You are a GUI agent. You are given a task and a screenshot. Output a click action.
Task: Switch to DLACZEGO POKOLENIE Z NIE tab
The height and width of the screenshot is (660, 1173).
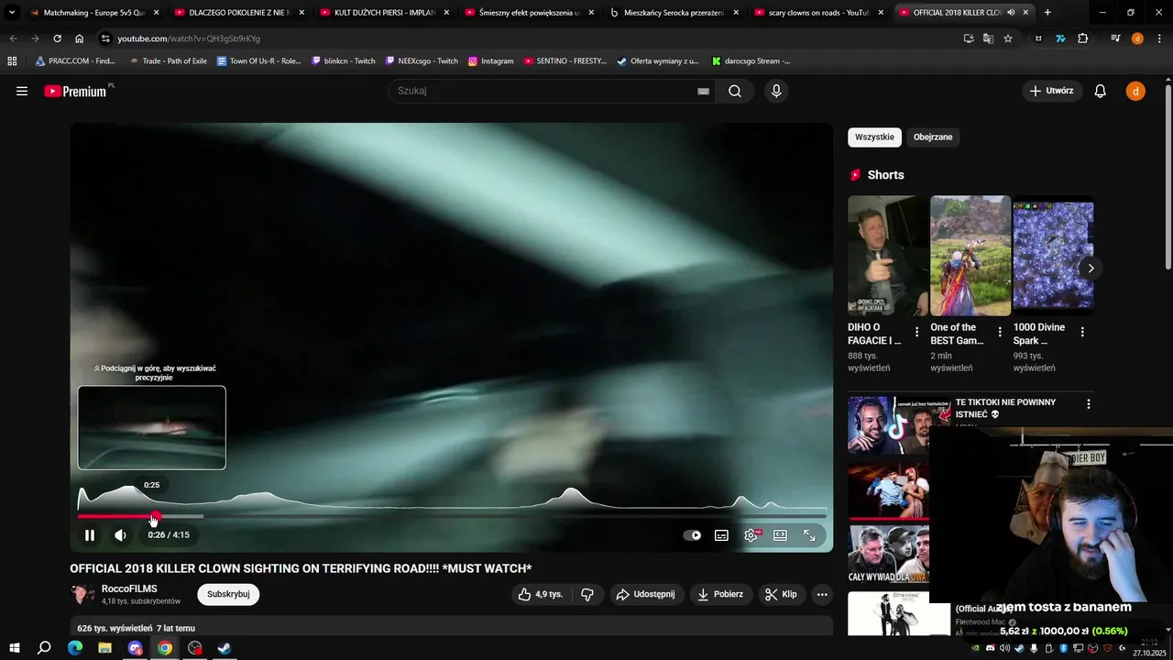coord(238,13)
